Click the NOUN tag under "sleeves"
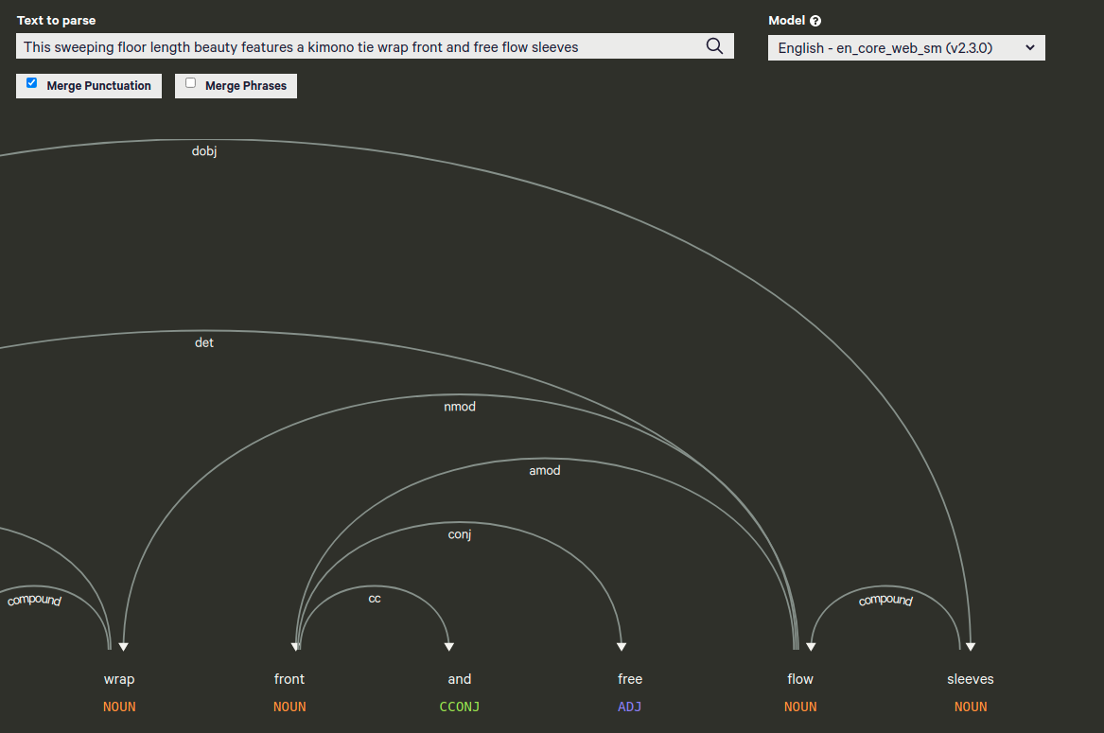The image size is (1104, 733). pos(971,707)
